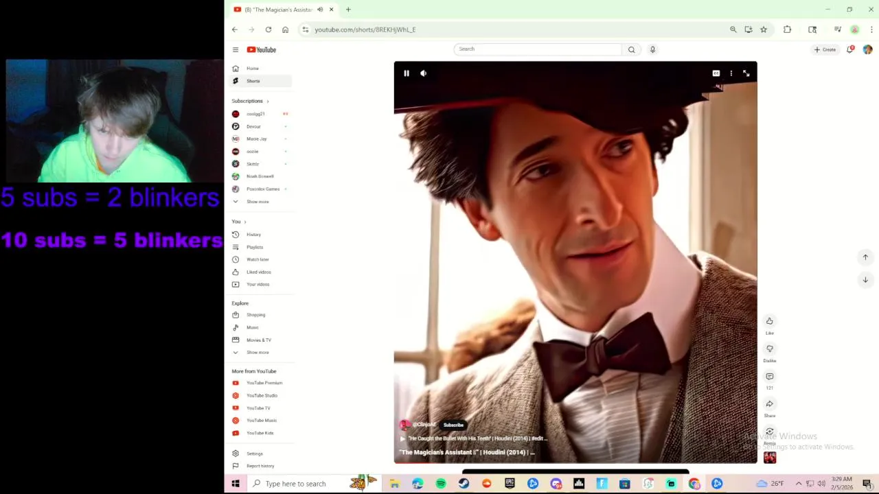Open Poxonlox Games channel subscription
This screenshot has width=879, height=494.
260,189
